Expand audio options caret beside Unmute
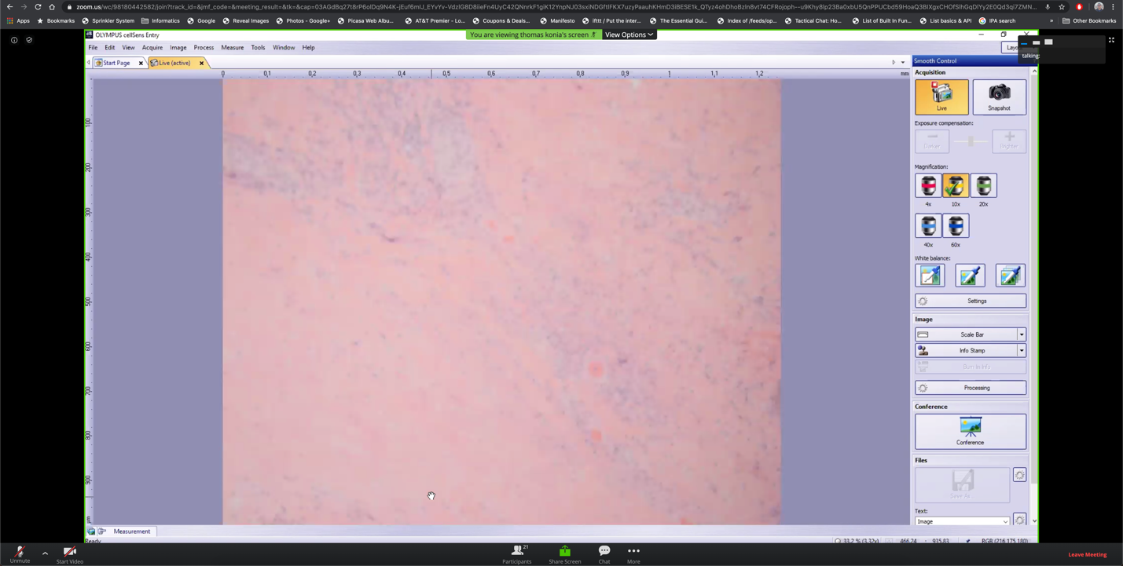Viewport: 1123px width, 566px height. point(45,553)
